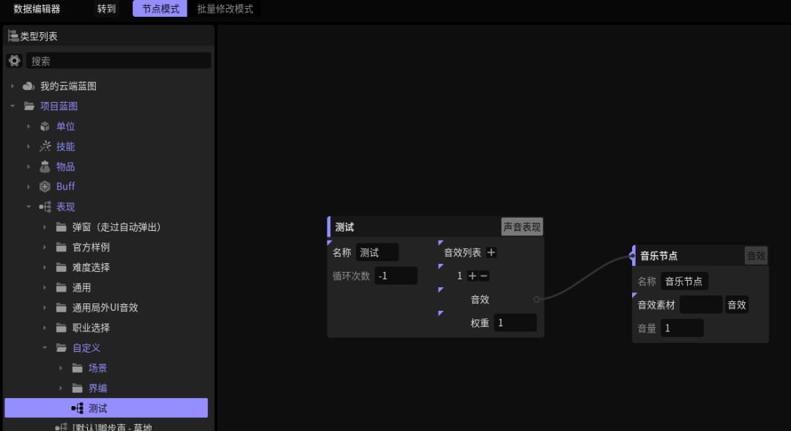
Task: Click 音效 button beside 音效素材 field
Action: tap(737, 305)
